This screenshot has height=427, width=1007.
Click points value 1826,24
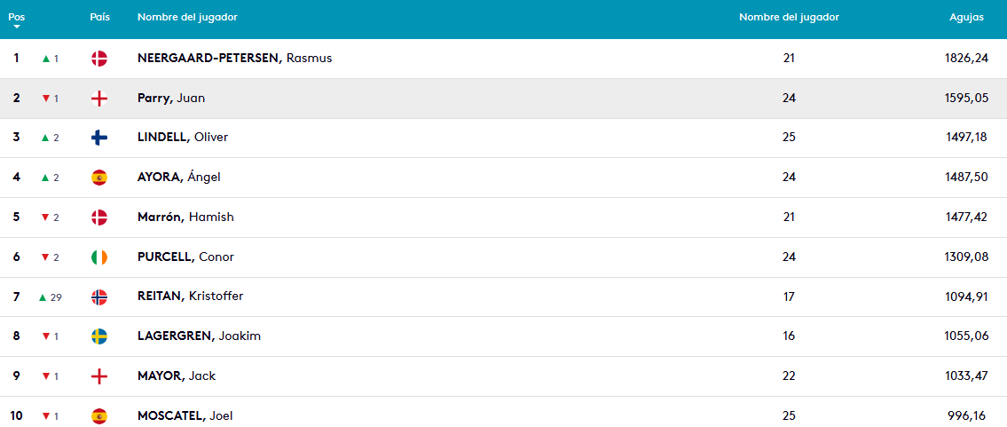click(966, 59)
